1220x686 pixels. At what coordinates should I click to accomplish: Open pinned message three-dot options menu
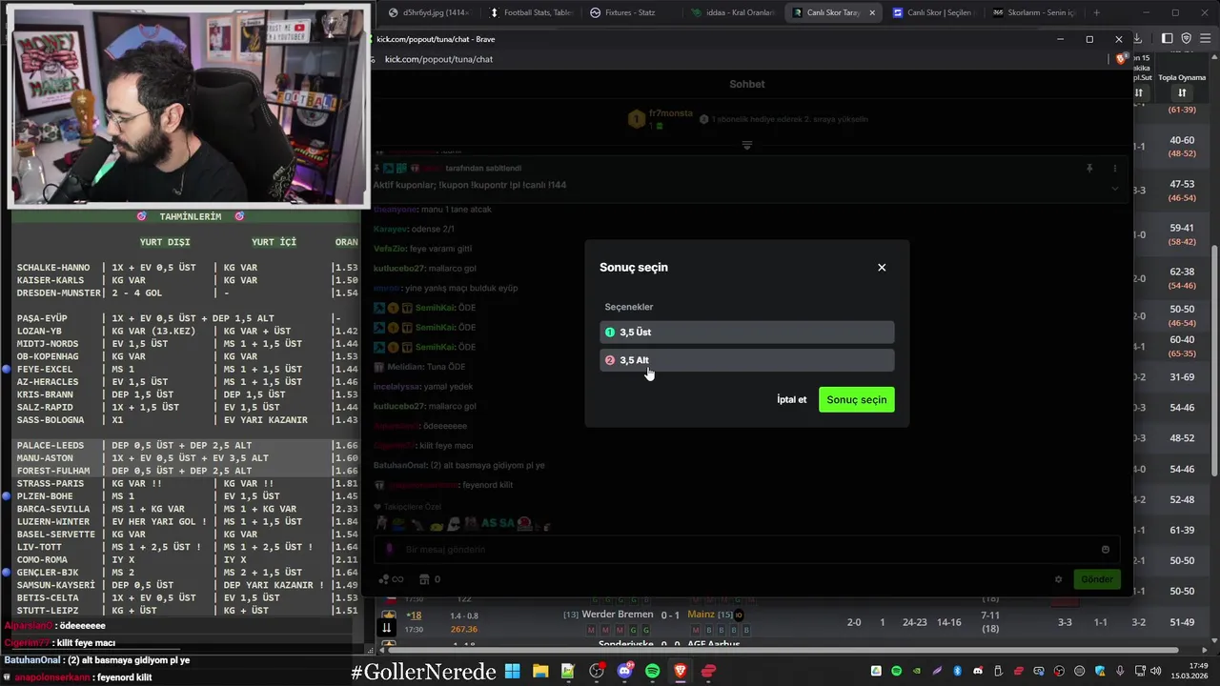(x=1115, y=168)
